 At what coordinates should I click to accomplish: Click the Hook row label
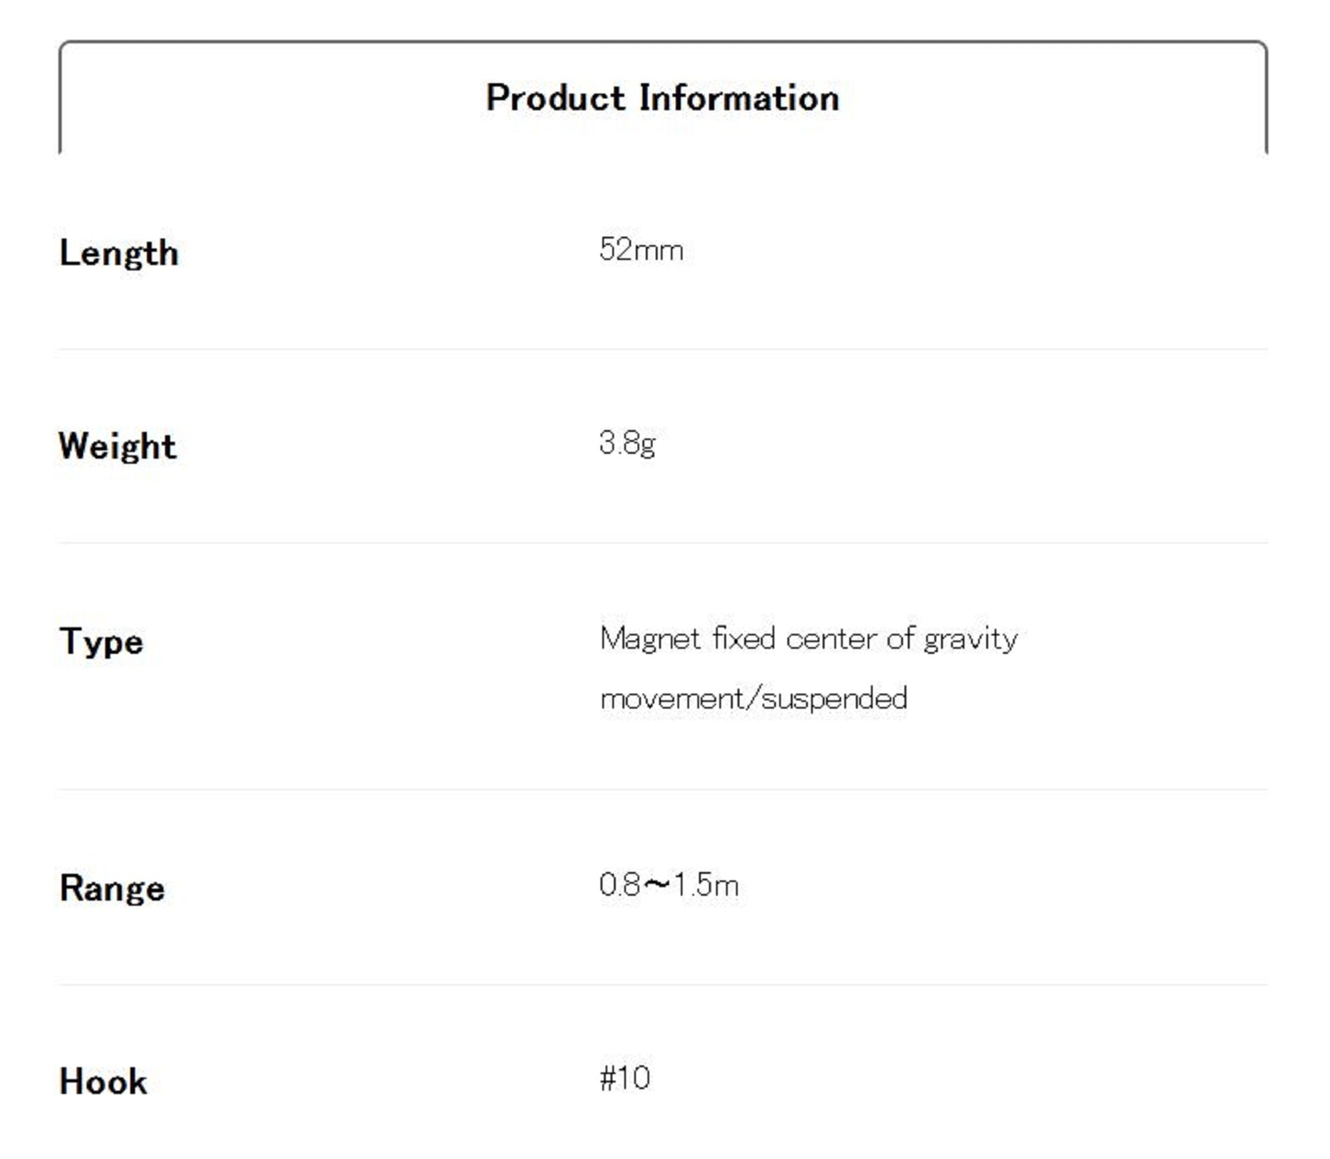click(x=103, y=1081)
